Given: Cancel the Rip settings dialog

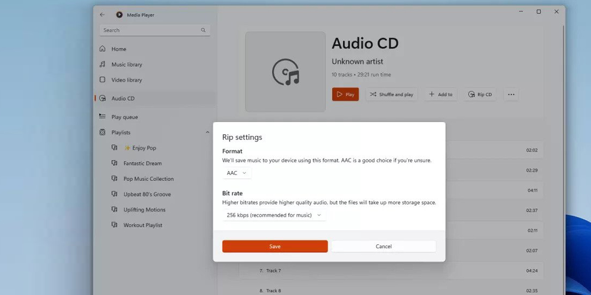Looking at the screenshot, I should pyautogui.click(x=384, y=246).
